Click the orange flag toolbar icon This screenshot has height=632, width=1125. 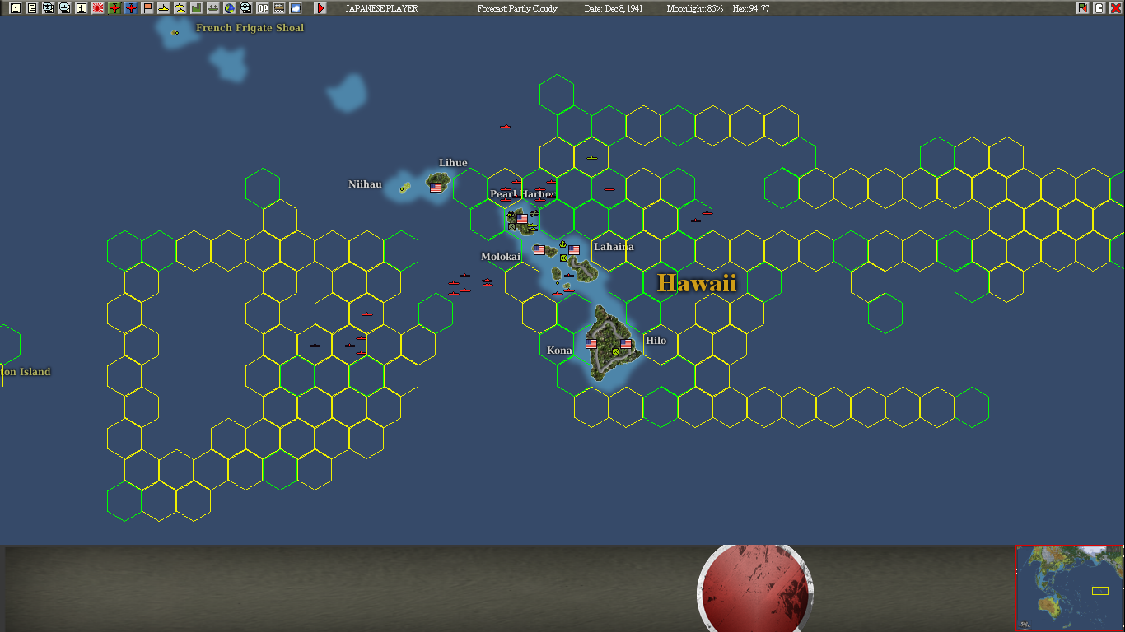pyautogui.click(x=147, y=8)
